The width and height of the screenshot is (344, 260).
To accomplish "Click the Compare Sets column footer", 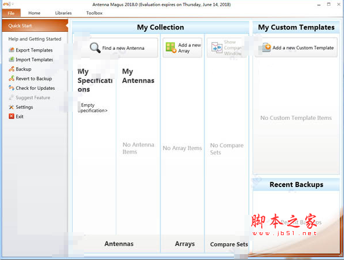I will click(x=229, y=244).
